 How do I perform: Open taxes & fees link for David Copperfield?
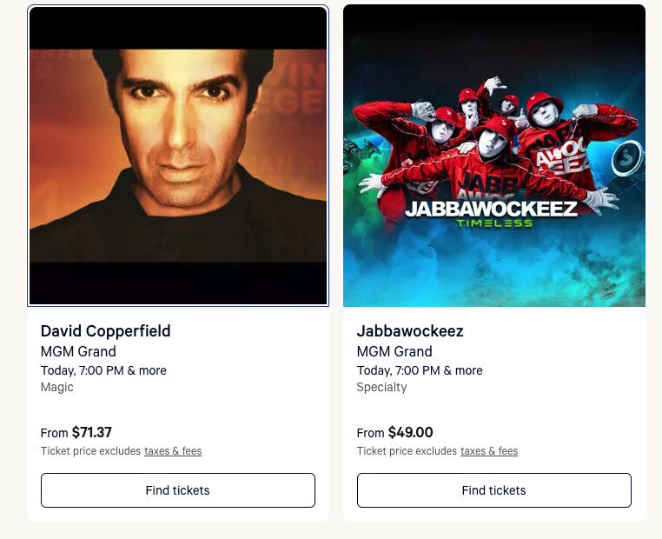[173, 451]
